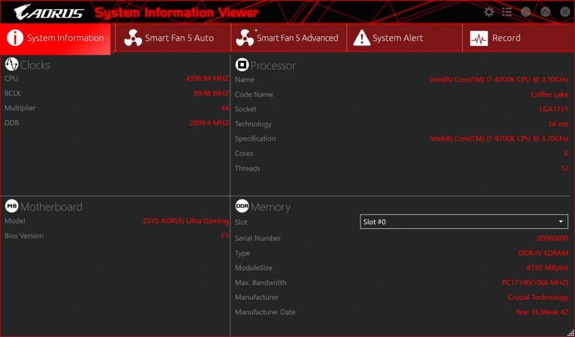The width and height of the screenshot is (575, 337).
Task: Click the processor Name value i7-8700K
Action: tap(499, 79)
